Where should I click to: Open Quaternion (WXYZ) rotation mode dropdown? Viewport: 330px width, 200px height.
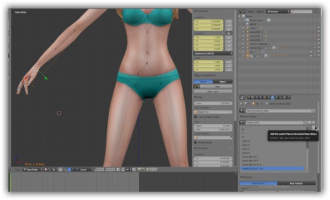pyautogui.click(x=213, y=53)
